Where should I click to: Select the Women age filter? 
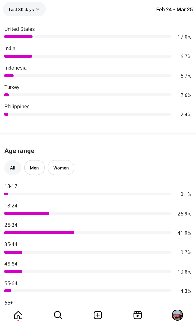61,168
